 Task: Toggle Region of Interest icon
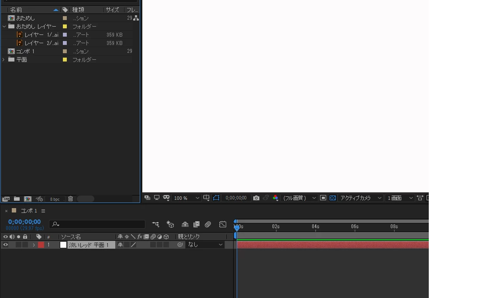(x=216, y=198)
